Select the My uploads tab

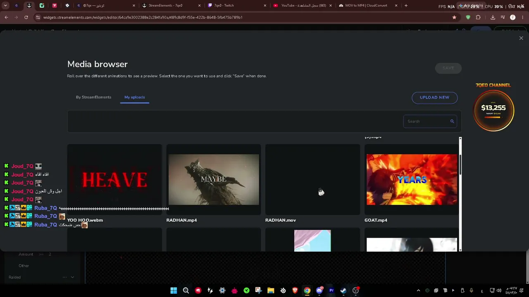click(x=135, y=97)
